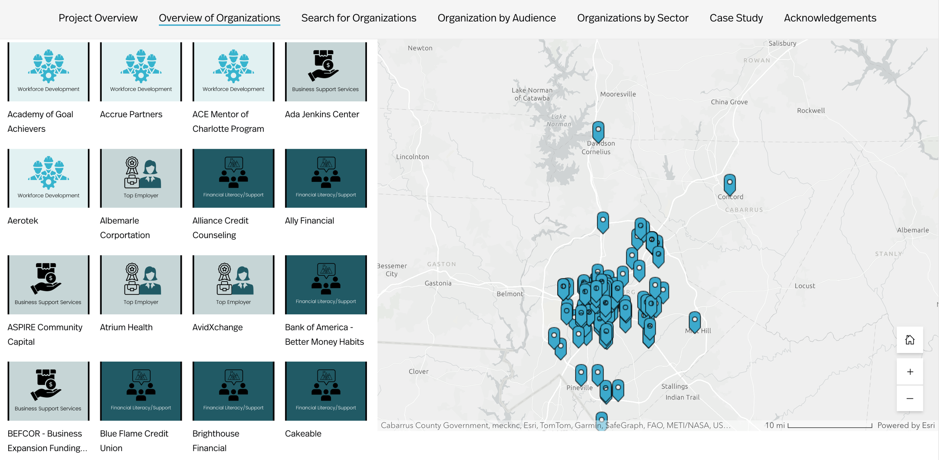Image resolution: width=939 pixels, height=460 pixels.
Task: Open the Search for Organizations tab
Action: coord(359,18)
